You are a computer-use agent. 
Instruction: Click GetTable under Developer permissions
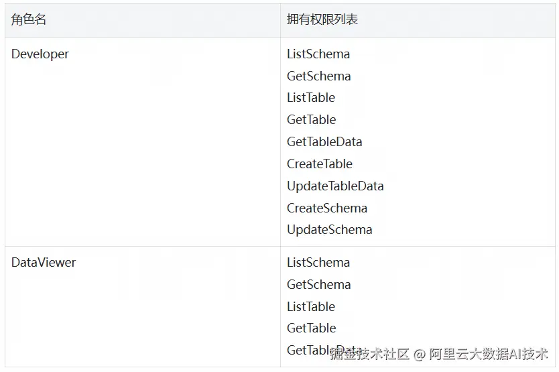coord(311,120)
